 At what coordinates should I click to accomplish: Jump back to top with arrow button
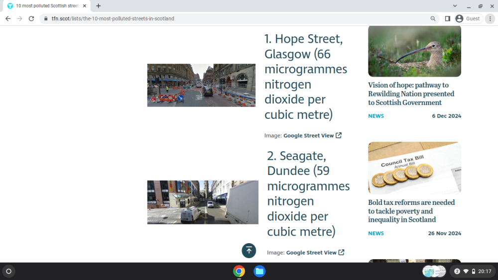click(x=249, y=251)
